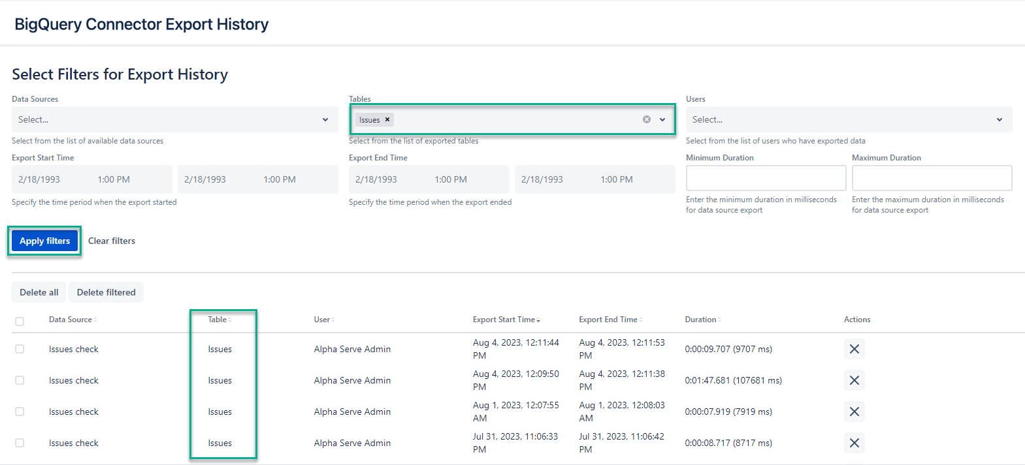Image resolution: width=1025 pixels, height=465 pixels.
Task: Clear all values in Tables filter
Action: [647, 119]
